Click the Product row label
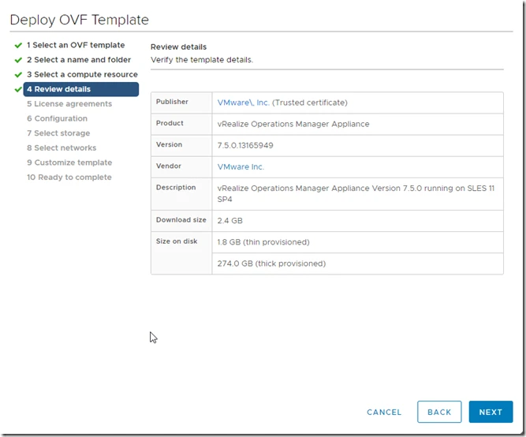The width and height of the screenshot is (526, 437). 170,123
